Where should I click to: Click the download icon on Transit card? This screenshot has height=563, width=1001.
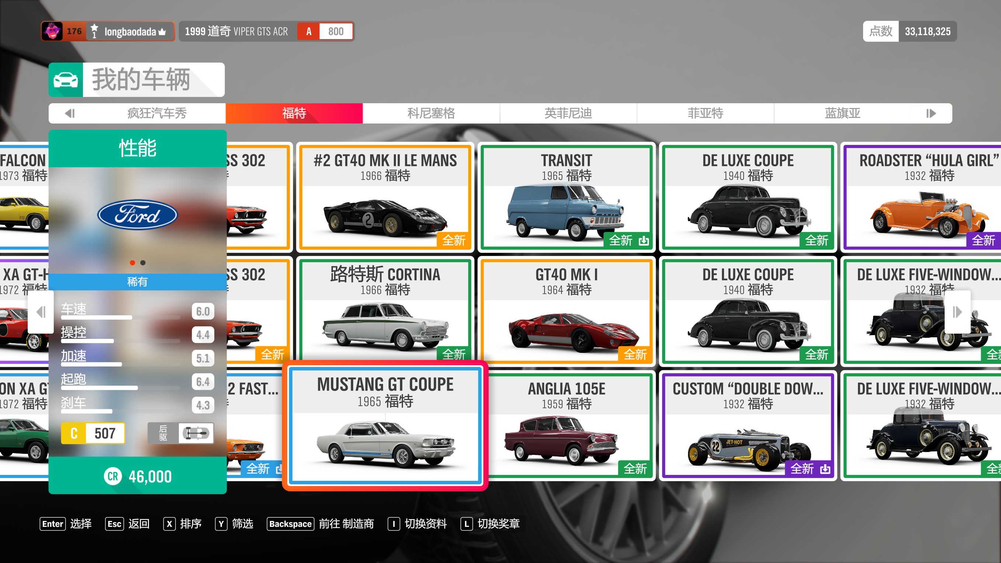click(x=643, y=240)
